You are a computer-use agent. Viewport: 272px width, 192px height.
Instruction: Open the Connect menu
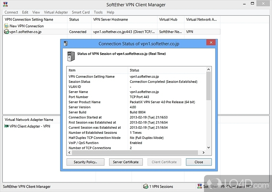[11, 12]
